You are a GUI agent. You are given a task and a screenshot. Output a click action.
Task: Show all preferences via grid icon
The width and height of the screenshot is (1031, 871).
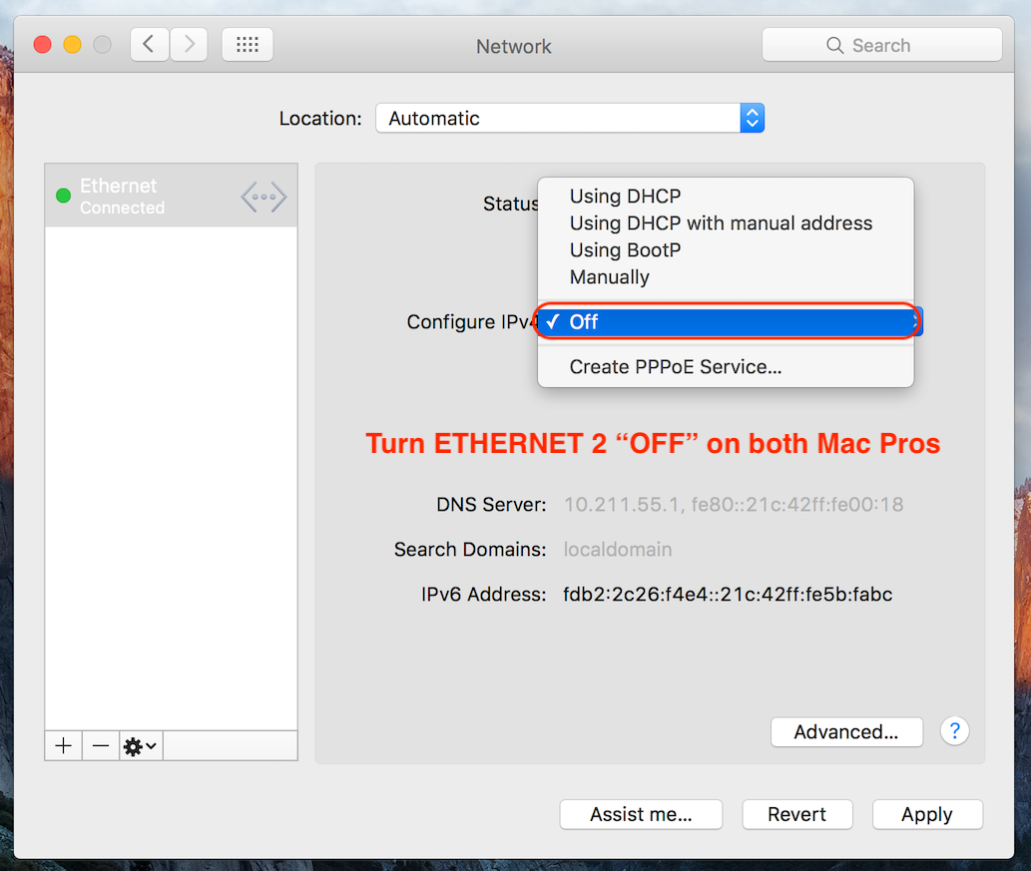click(x=248, y=45)
